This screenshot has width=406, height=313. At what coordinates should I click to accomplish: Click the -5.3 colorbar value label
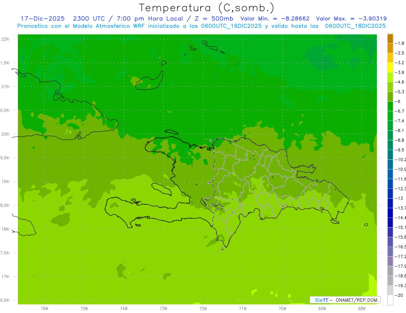click(400, 92)
